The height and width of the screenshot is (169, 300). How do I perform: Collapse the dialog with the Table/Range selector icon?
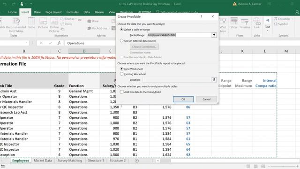[x=214, y=35]
